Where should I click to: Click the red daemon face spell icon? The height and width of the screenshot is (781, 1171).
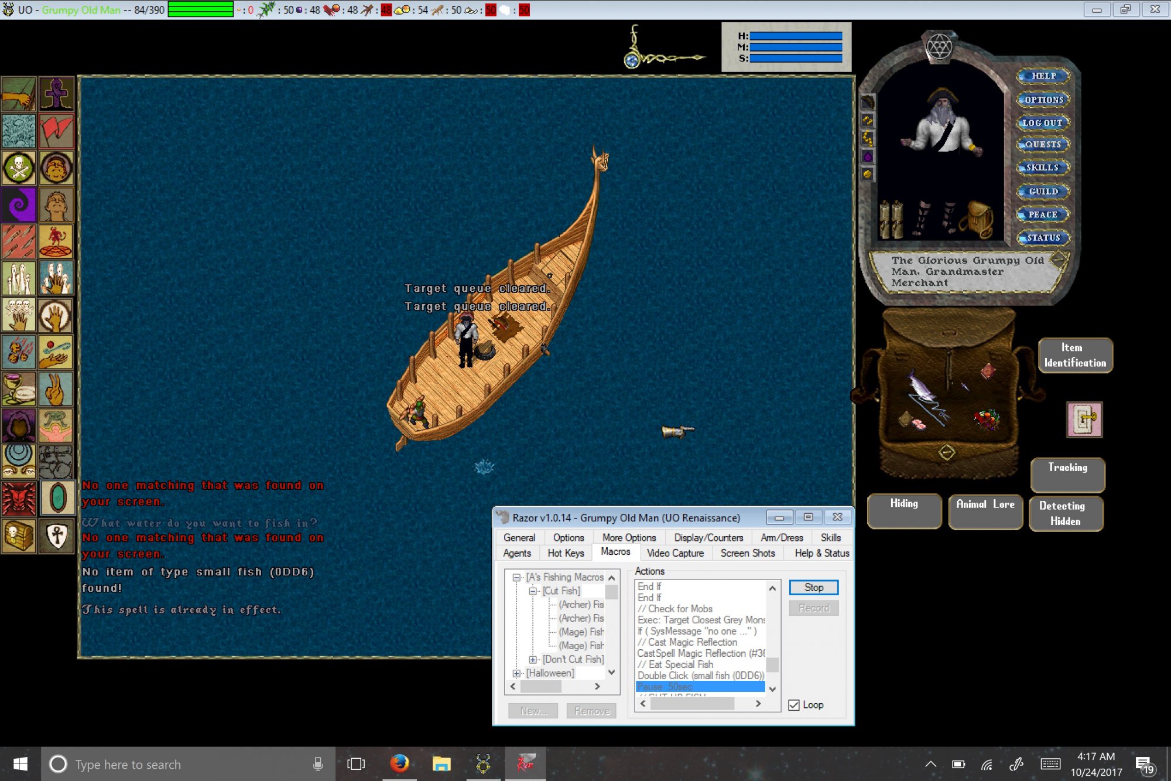(x=19, y=499)
